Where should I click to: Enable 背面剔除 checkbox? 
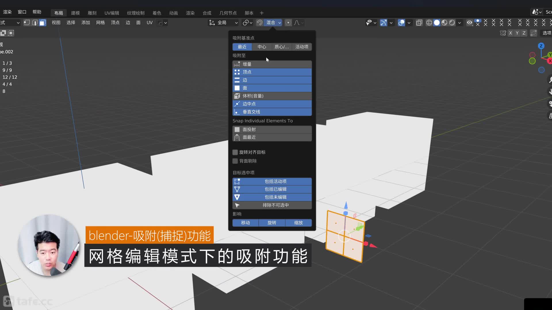235,161
